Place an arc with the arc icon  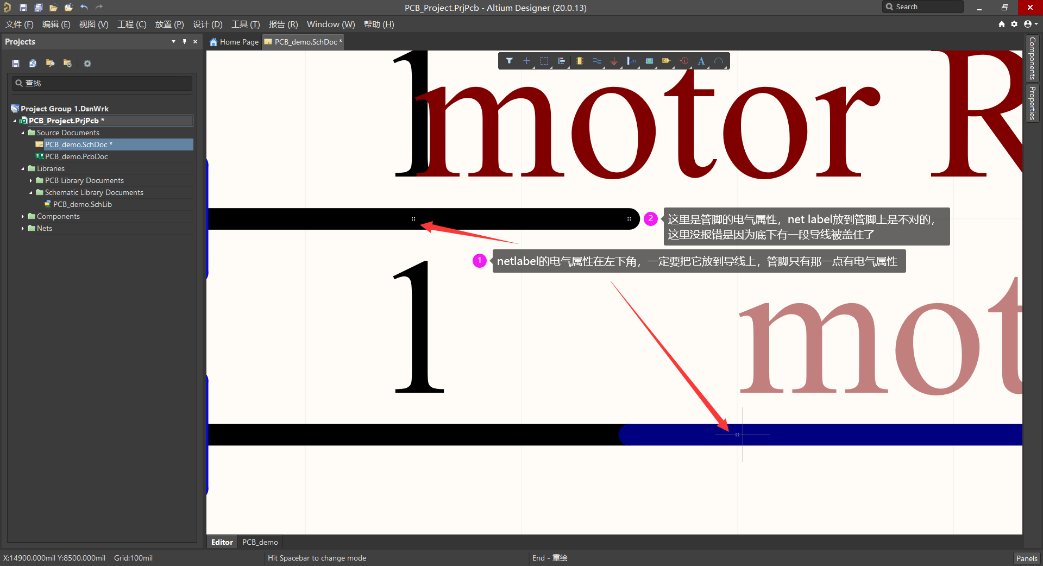pos(719,61)
